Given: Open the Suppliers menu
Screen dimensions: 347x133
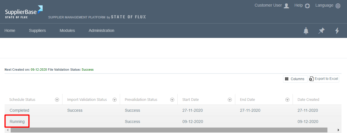Looking at the screenshot, I should point(37,30).
